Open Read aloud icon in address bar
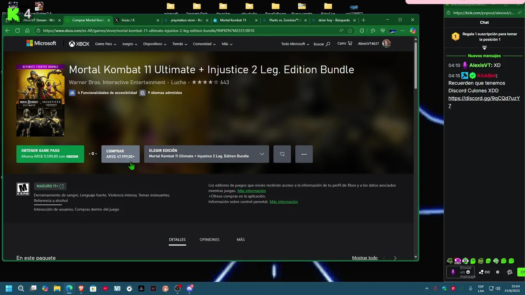This screenshot has height=295, width=525. coord(341,31)
